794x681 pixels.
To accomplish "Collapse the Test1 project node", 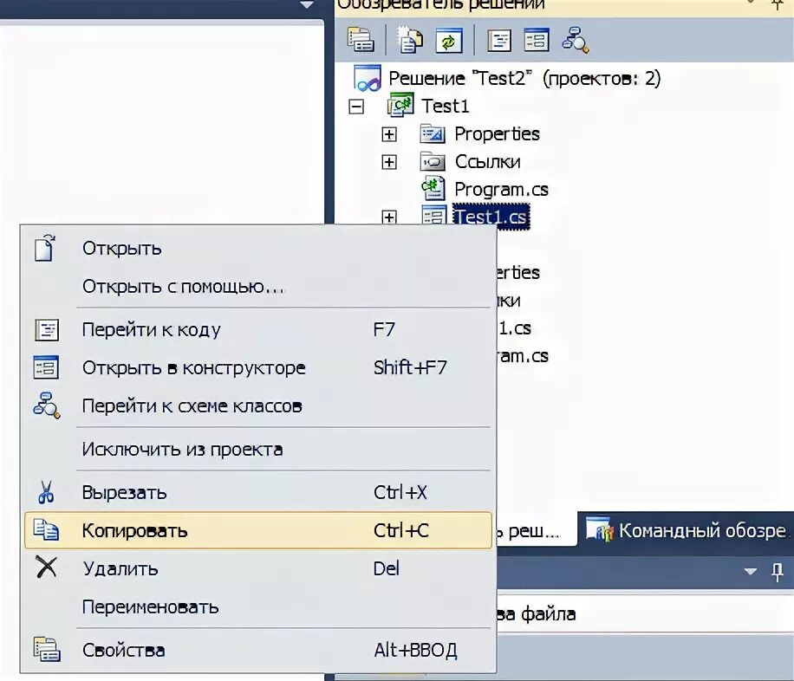I will [x=356, y=107].
